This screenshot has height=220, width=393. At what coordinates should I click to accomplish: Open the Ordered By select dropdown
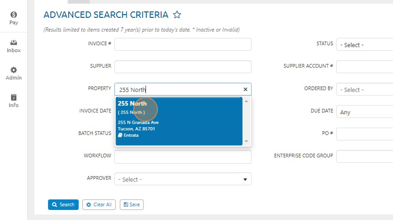click(x=365, y=89)
